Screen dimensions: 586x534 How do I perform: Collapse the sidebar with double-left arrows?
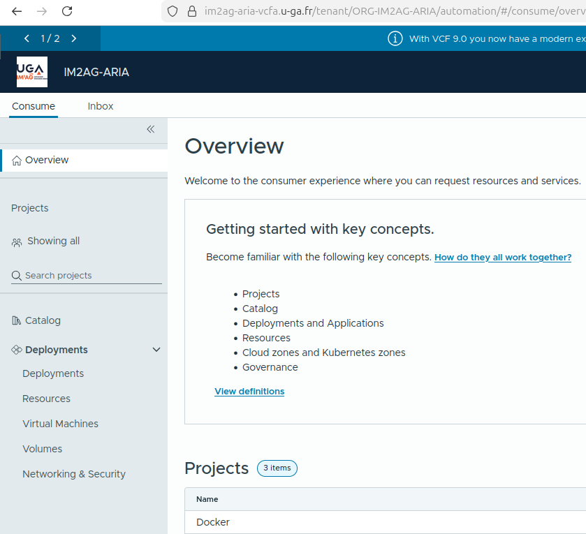pos(149,129)
